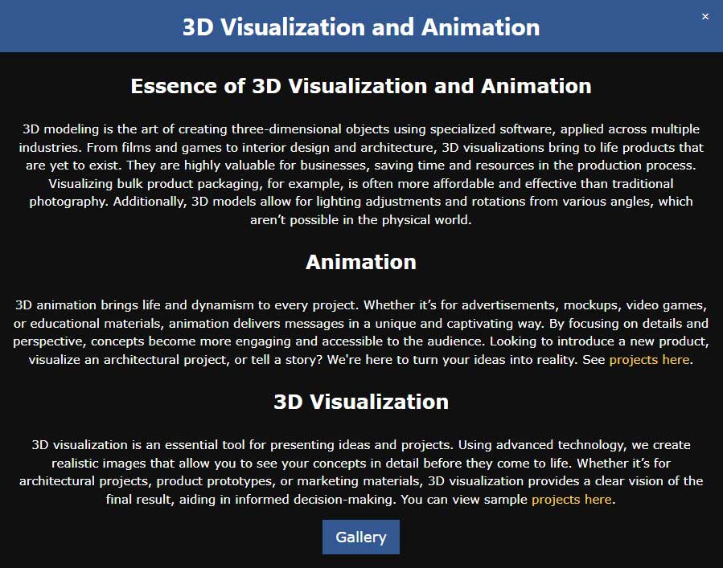Click the "Essence of 3D Visualization and Animation" heading
Image resolution: width=723 pixels, height=568 pixels.
pyautogui.click(x=361, y=86)
